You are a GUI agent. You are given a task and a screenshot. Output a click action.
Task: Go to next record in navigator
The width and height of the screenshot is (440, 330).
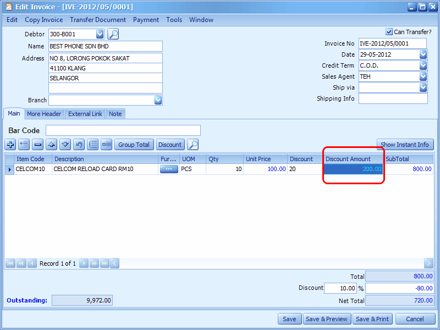click(84, 263)
